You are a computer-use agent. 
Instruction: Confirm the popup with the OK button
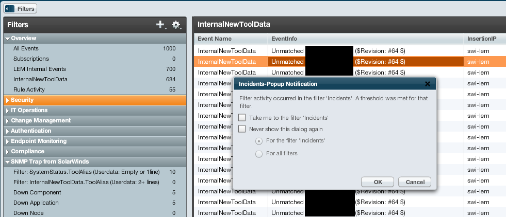[x=378, y=182]
